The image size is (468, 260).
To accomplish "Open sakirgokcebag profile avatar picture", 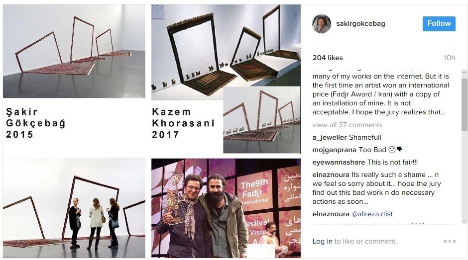I will 322,23.
